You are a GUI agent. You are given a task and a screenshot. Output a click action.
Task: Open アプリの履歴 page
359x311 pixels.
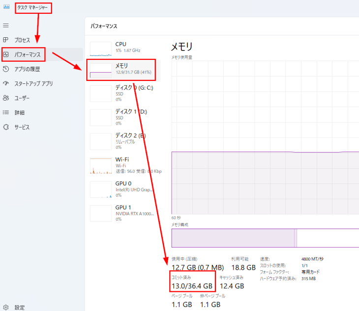27,69
